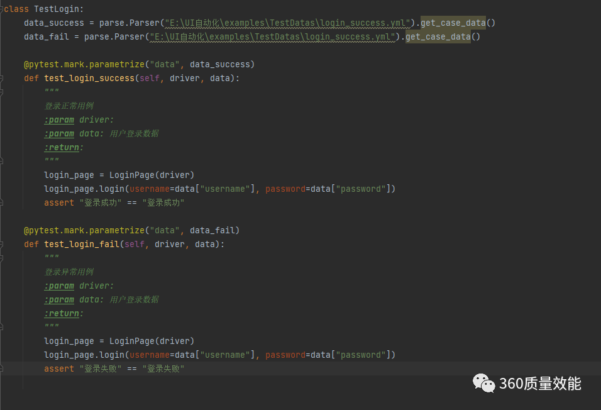Click the self parameter of test_login_fail

[x=134, y=244]
